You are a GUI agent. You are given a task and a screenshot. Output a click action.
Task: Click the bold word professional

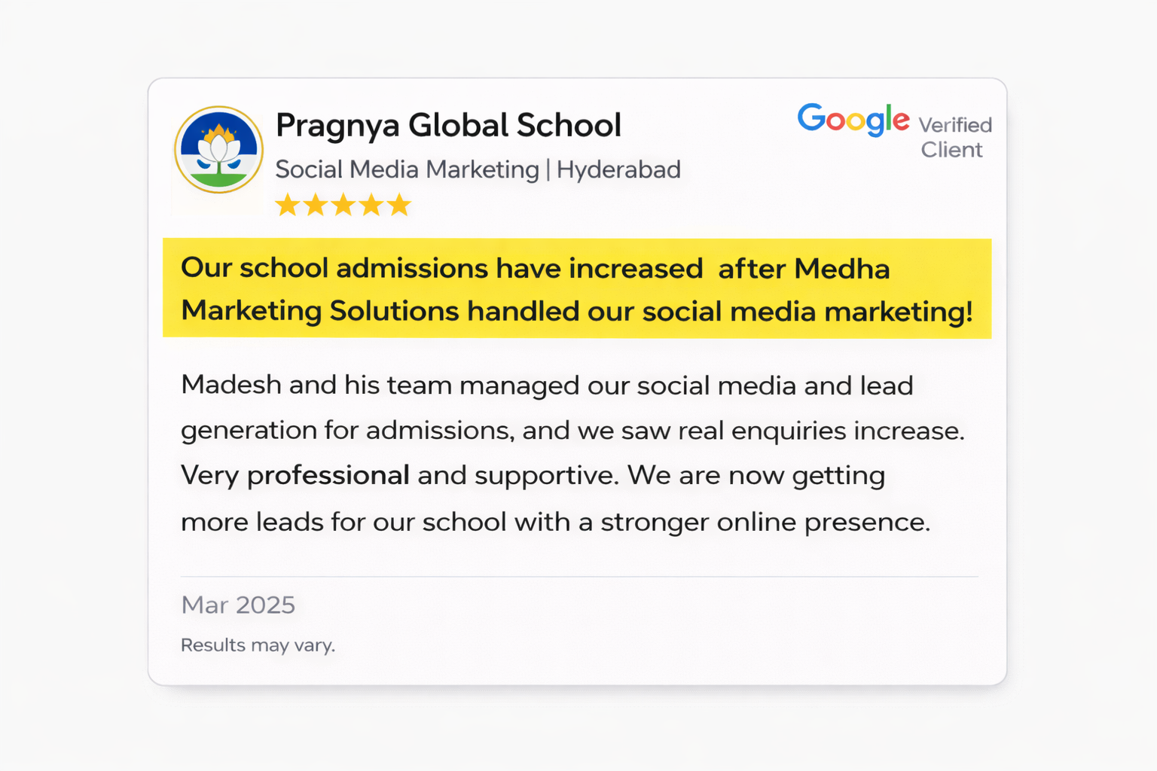[x=328, y=475]
